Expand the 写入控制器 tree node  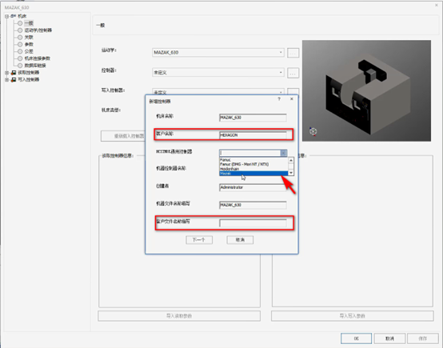click(x=6, y=80)
